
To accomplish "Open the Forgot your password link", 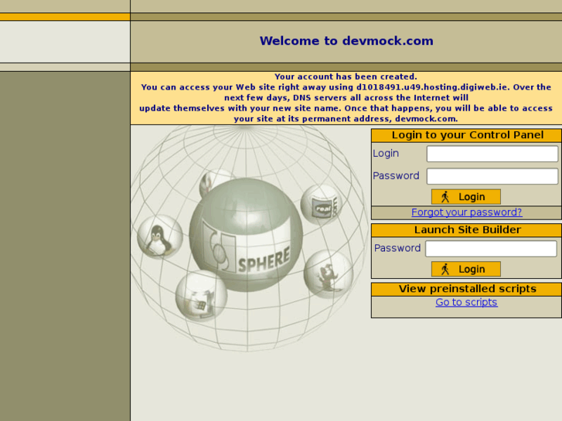I will point(466,212).
